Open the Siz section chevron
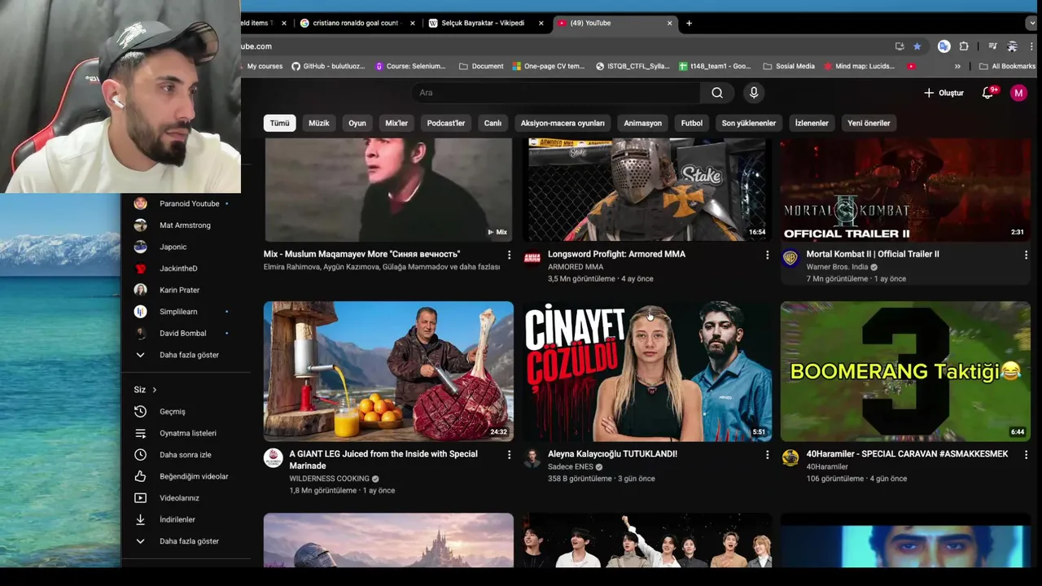Screen dimensions: 1042x586 [154, 390]
